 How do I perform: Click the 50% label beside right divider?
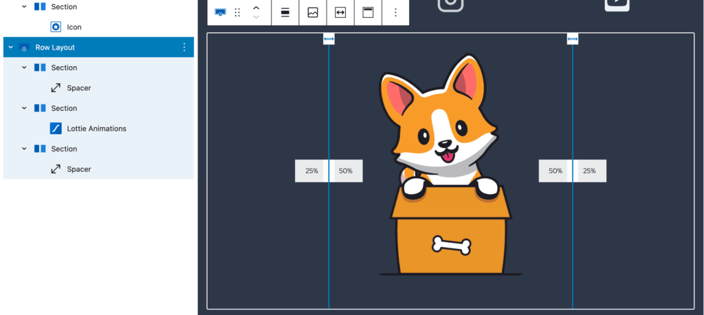[x=555, y=171]
